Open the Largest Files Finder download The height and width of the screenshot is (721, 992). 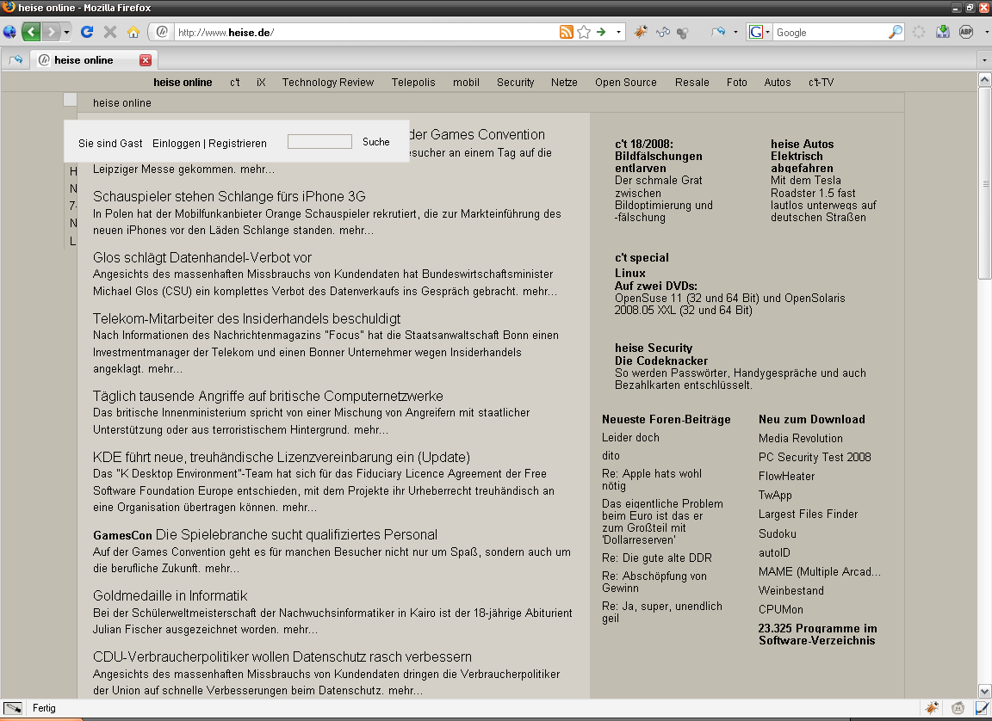point(808,514)
